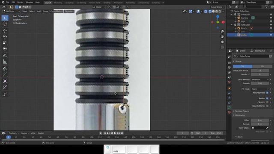274x154 pixels.
Task: Open the Active Tool properties tab
Action: click(x=229, y=57)
